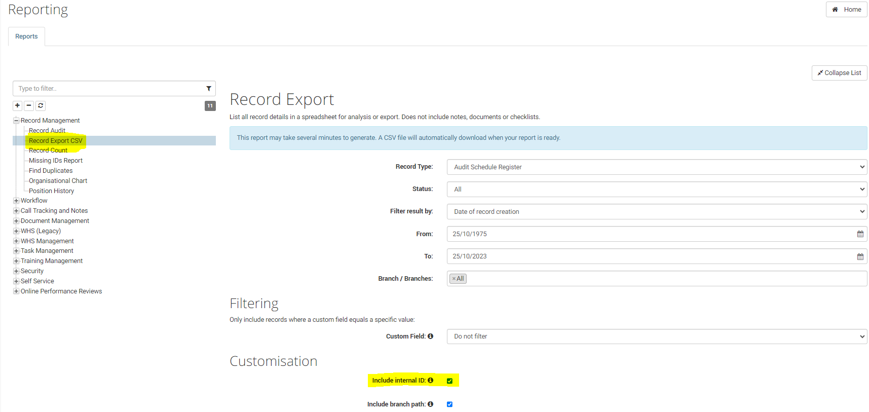Expand the WHS Management node
Screen dimensions: 869x412
pyautogui.click(x=16, y=241)
